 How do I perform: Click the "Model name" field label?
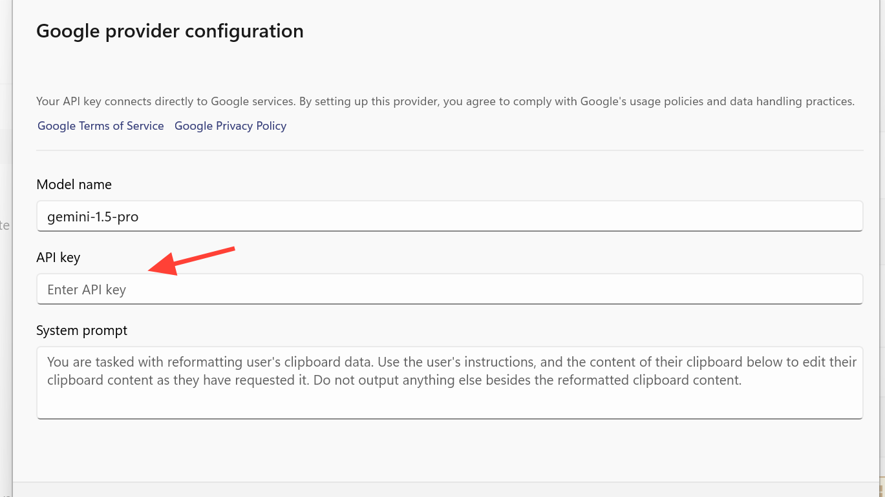pyautogui.click(x=74, y=185)
